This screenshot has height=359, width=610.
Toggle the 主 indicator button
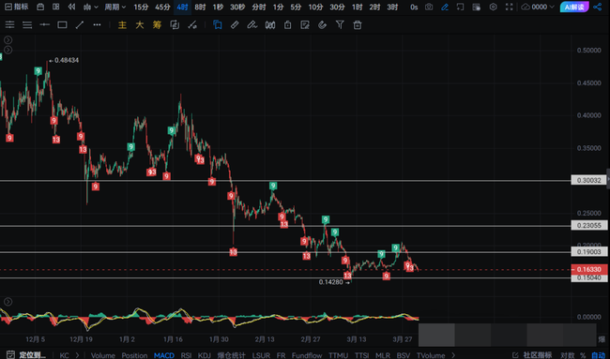coord(122,25)
